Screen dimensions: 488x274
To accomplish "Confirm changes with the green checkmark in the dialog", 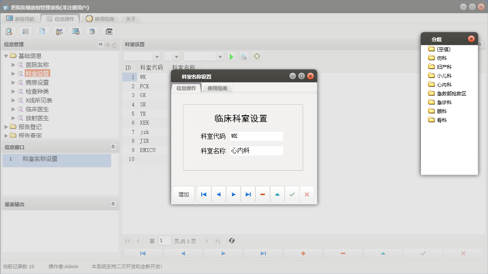I will [x=292, y=194].
